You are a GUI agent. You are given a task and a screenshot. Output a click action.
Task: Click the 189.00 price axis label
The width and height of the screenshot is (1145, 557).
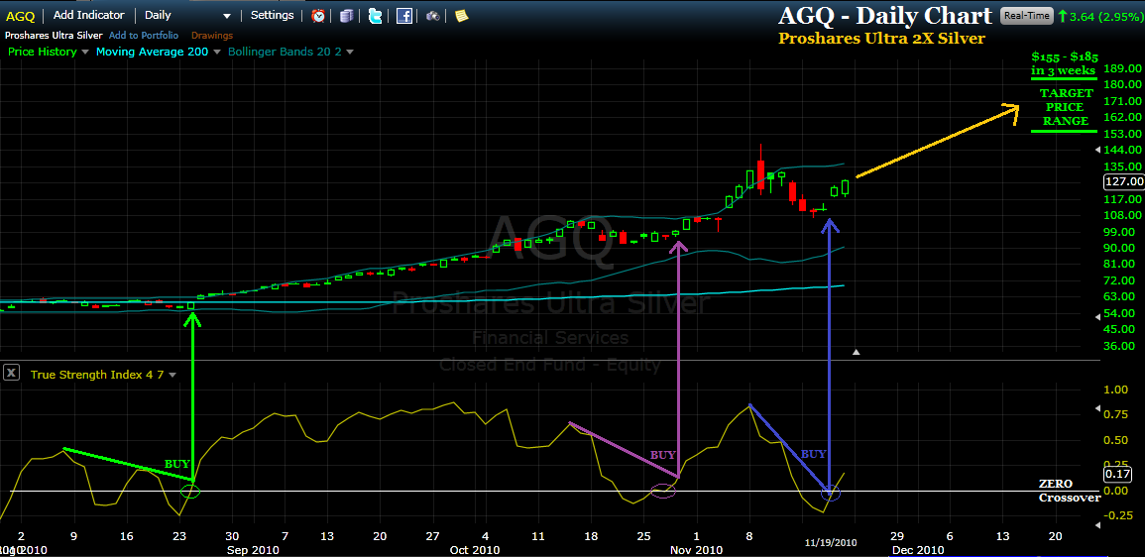point(1123,68)
